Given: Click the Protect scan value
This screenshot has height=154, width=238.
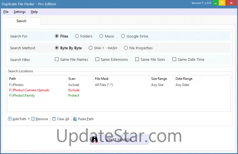Looking at the screenshot, I should coord(74,95).
